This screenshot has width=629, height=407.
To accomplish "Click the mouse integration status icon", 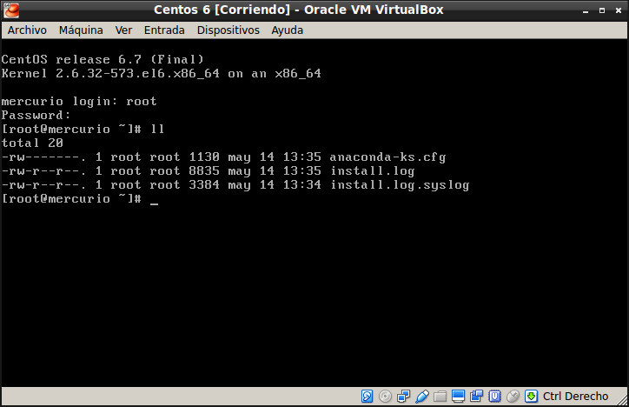I will pyautogui.click(x=513, y=397).
